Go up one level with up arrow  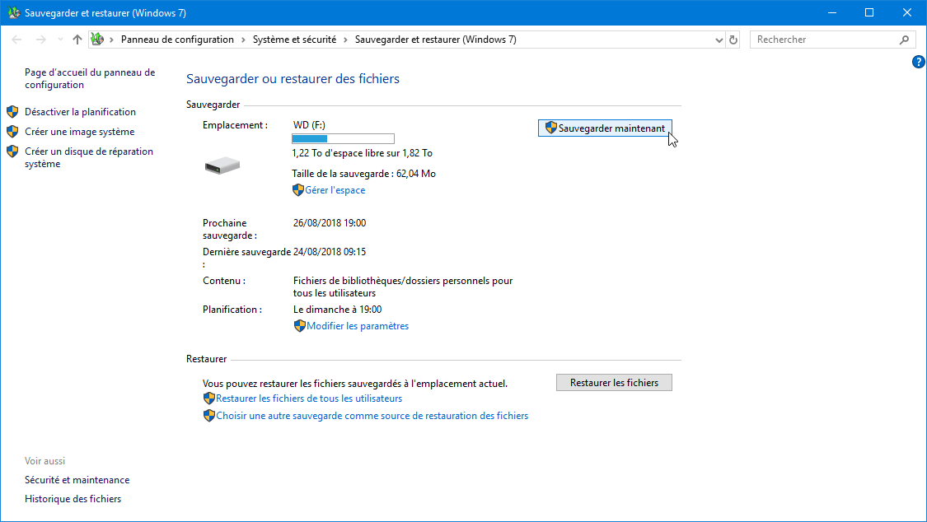(77, 40)
